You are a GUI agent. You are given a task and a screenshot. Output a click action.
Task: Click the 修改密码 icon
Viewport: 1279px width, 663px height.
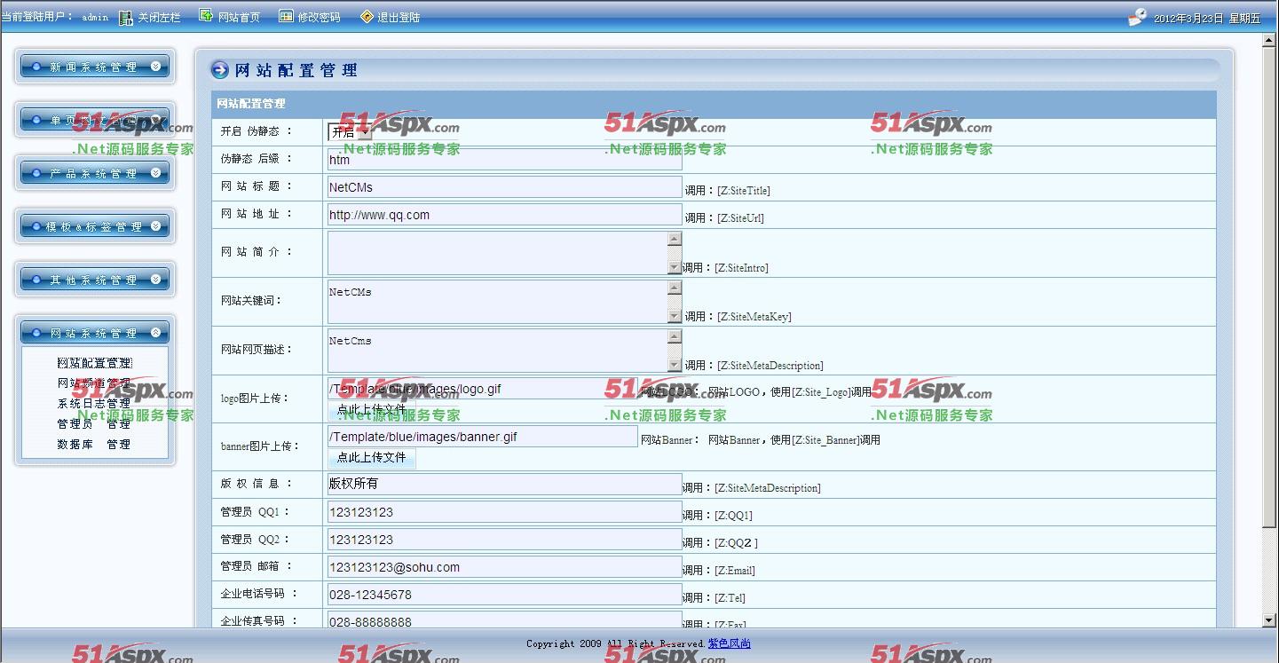[285, 15]
